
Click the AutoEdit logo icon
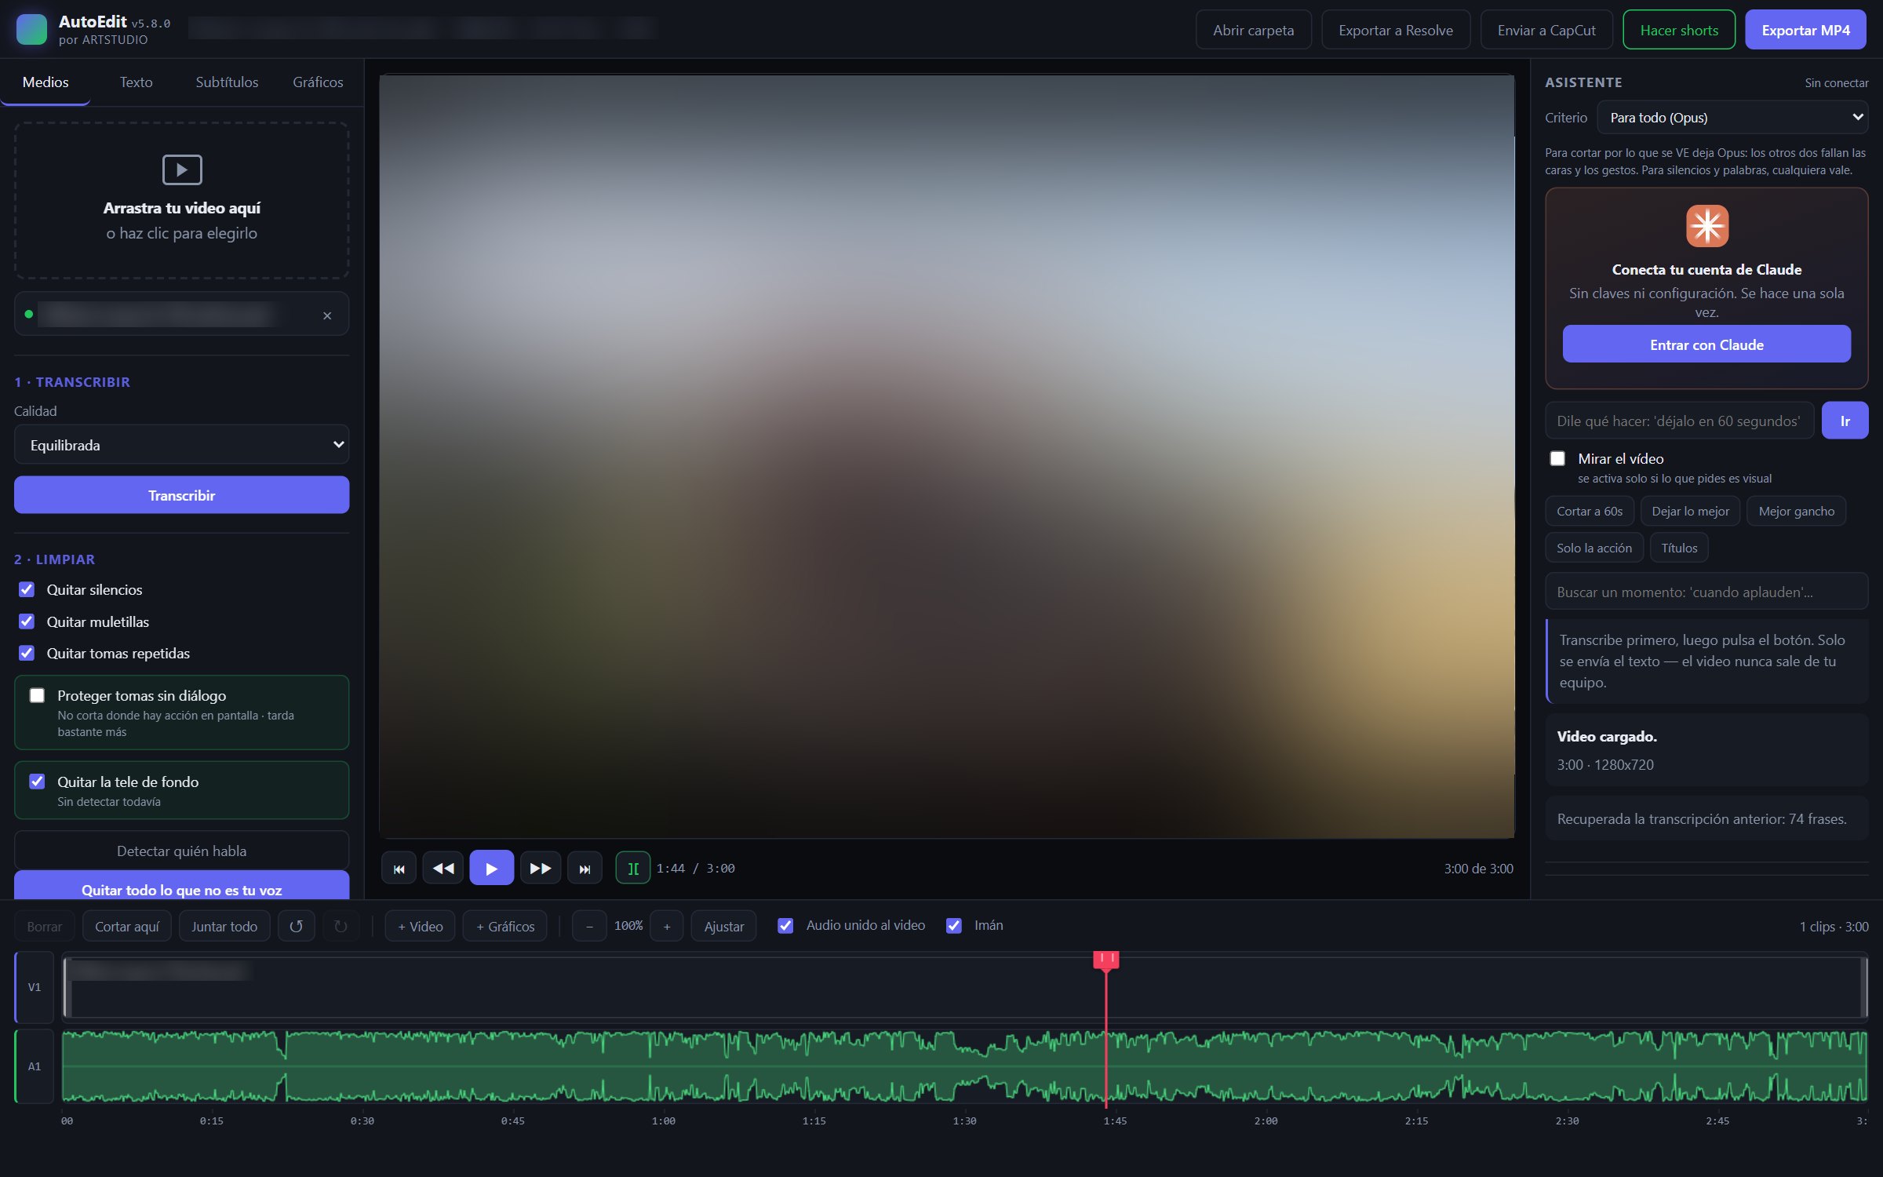point(31,30)
